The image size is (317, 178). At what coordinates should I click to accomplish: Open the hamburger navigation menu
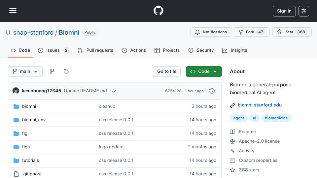click(13, 11)
